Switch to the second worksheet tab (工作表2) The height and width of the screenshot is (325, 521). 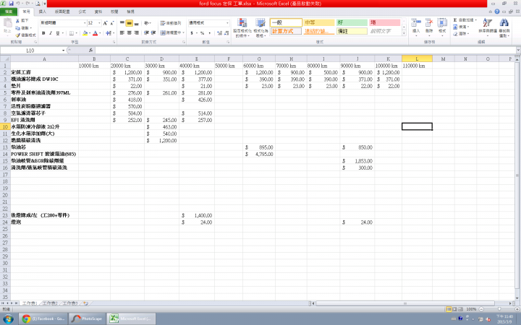[50, 303]
